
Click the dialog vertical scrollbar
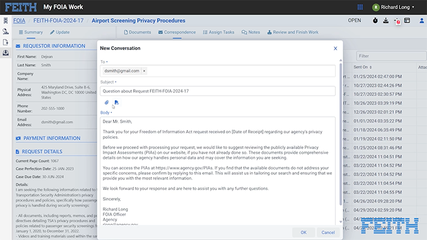(341, 134)
